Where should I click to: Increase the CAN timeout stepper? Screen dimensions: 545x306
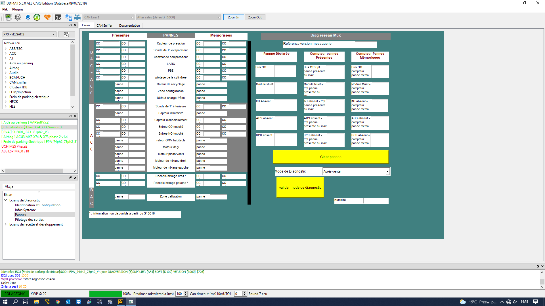click(244, 292)
